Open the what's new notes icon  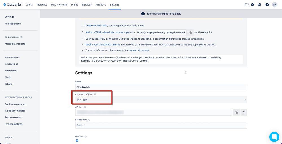click(x=259, y=5)
